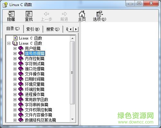Image resolution: width=161 pixels, height=128 pixels.
Task: Click the purple book icon beside 接口处理篇
Action: pos(21,69)
